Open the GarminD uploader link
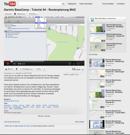Image resolution: width=130 pixels, height=135 pixels. [x=19, y=73]
